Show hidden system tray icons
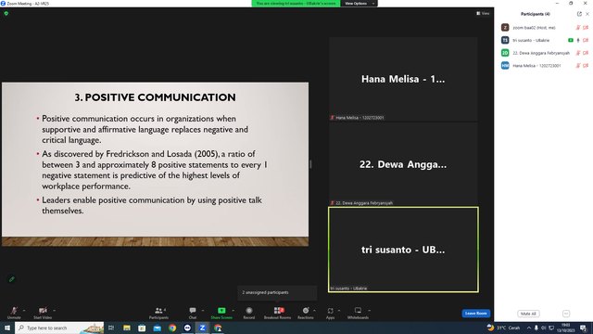The height and width of the screenshot is (334, 593). point(529,328)
